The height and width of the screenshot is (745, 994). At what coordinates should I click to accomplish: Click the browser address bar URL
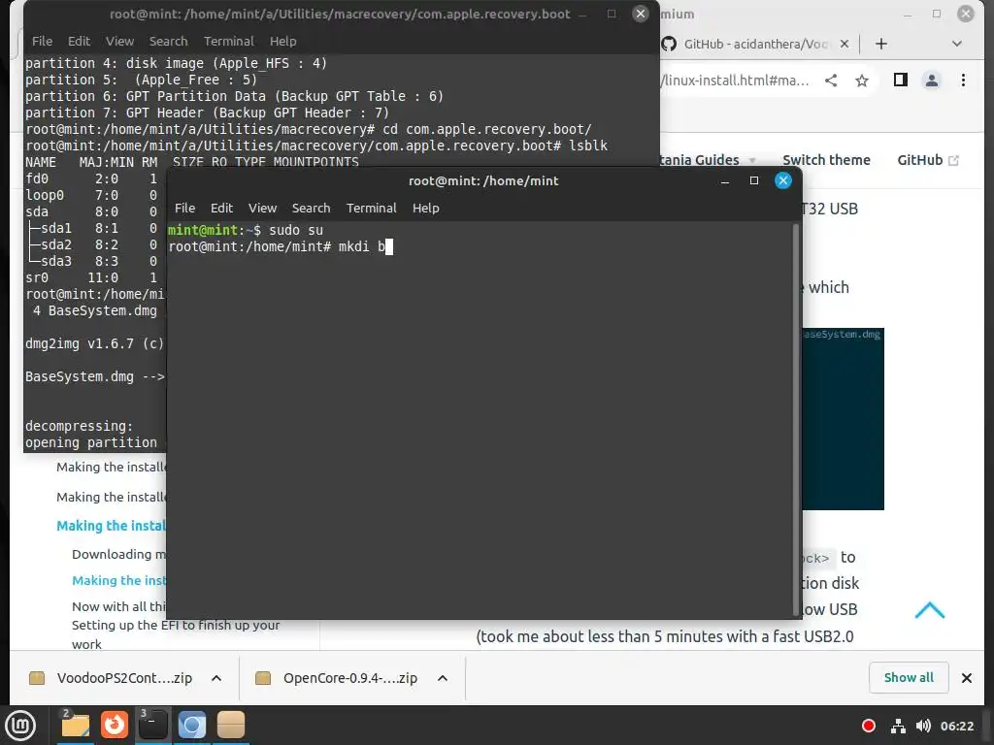tap(734, 81)
